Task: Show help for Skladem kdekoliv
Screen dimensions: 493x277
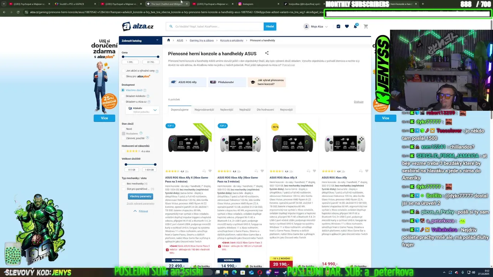Action: pyautogui.click(x=148, y=96)
